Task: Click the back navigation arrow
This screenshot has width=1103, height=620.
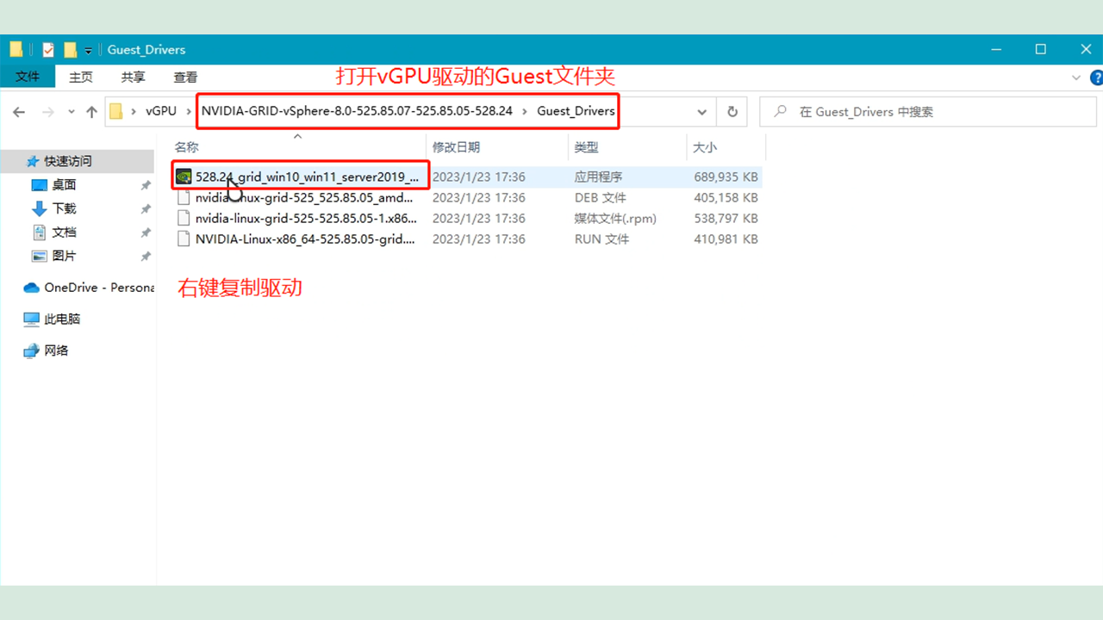Action: tap(19, 112)
